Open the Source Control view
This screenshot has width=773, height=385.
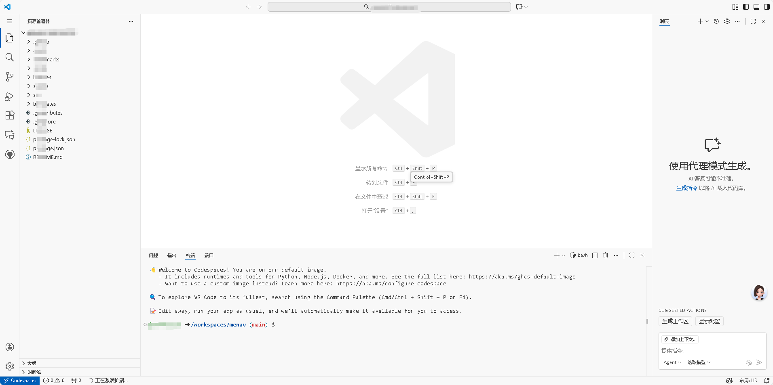10,77
